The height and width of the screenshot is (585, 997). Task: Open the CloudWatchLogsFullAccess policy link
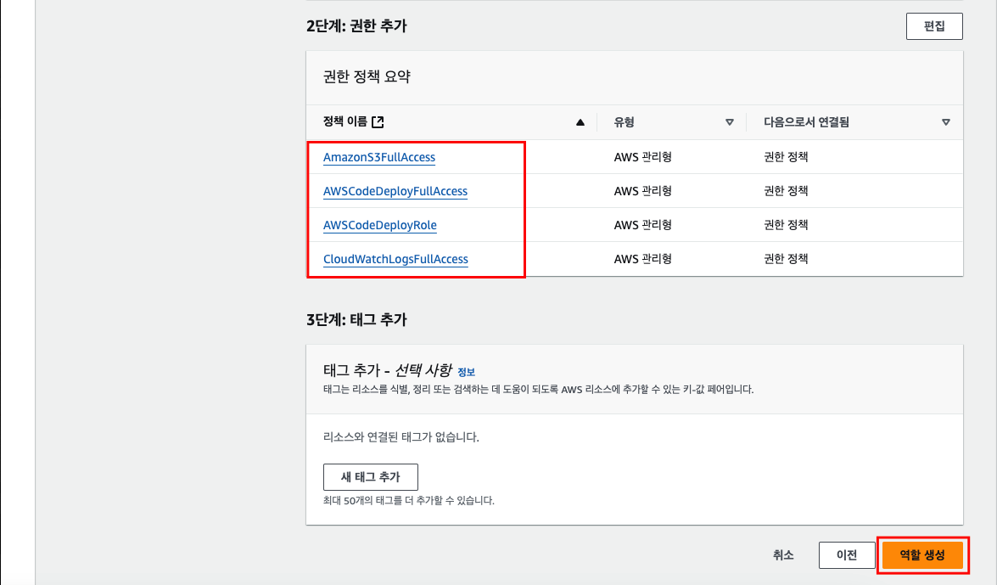(395, 259)
